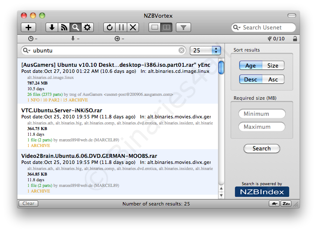317x232 pixels.
Task: Click the download speed arrow indicator
Action: (75, 38)
